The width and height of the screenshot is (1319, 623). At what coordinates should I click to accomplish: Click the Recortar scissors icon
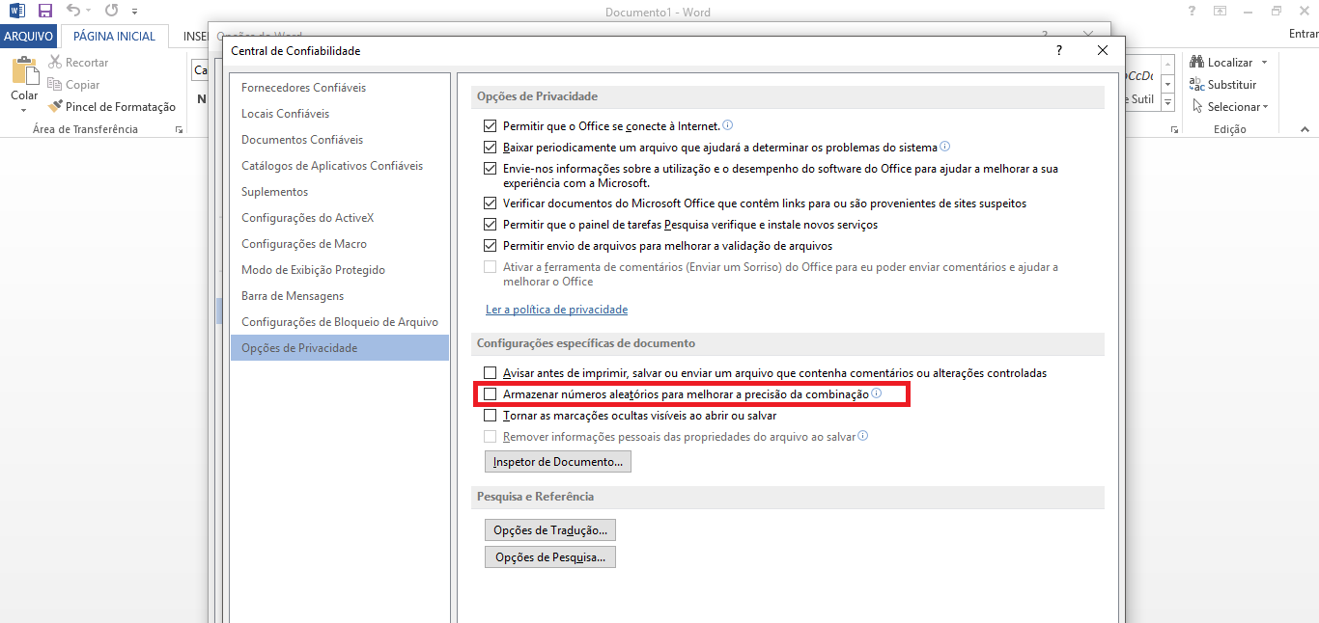coord(55,62)
